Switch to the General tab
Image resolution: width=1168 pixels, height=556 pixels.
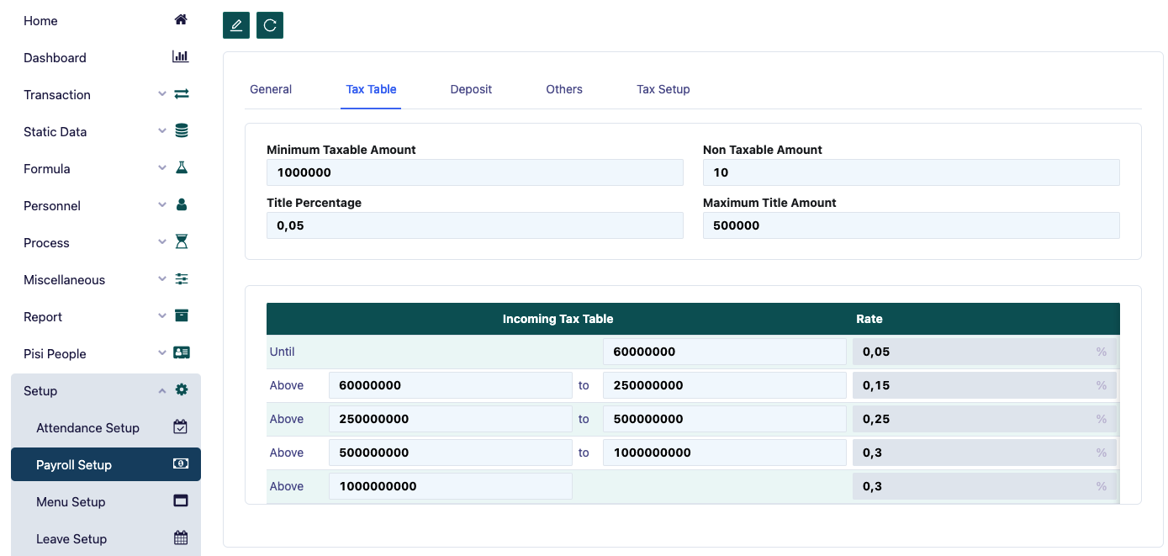click(271, 89)
